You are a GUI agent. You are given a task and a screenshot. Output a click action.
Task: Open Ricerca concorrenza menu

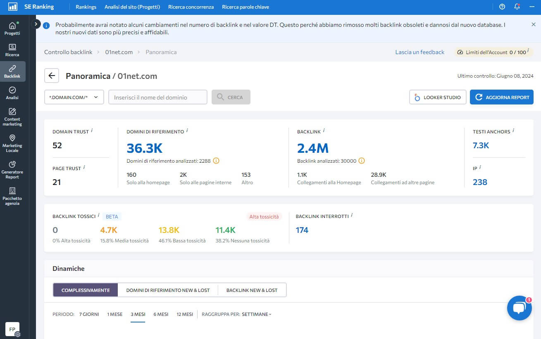[191, 7]
